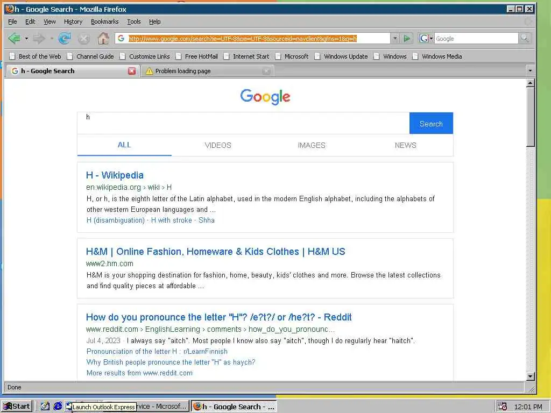Open the 'H (disambiguation)' sublink
This screenshot has width=551, height=413.
point(116,220)
